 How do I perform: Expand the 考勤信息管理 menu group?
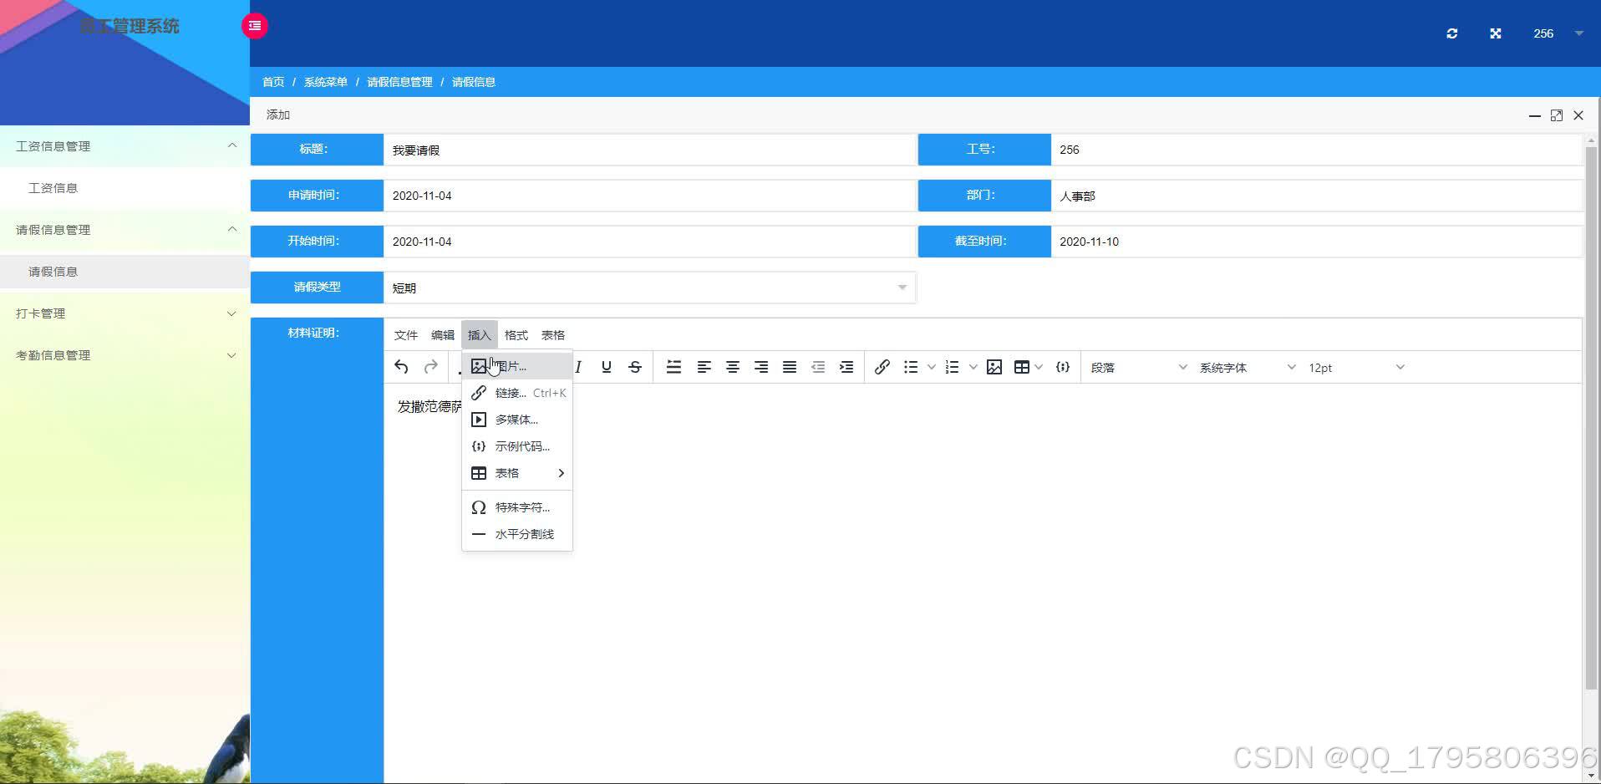[125, 355]
